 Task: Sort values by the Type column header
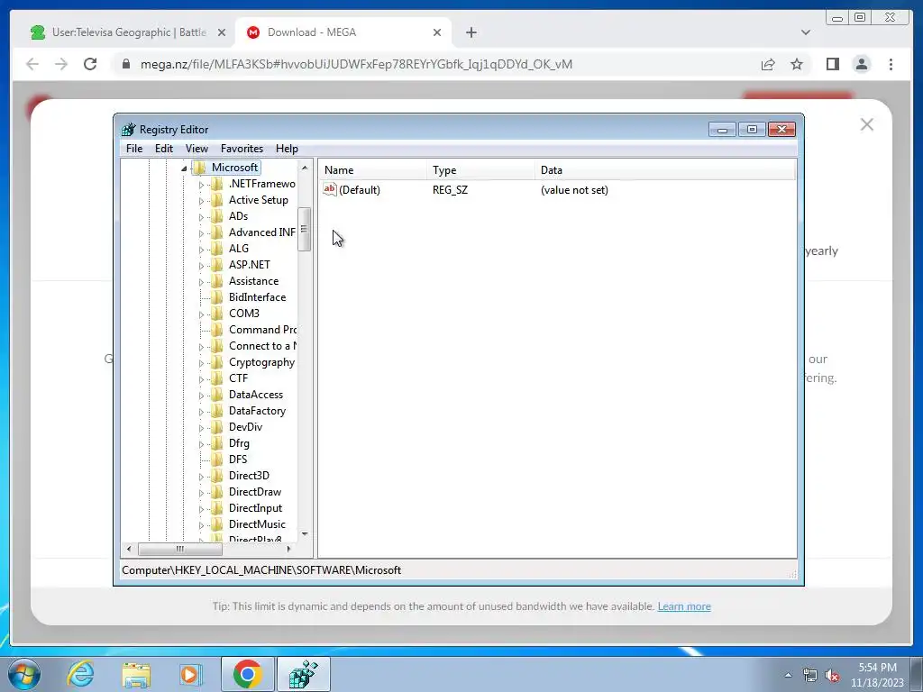pos(481,170)
